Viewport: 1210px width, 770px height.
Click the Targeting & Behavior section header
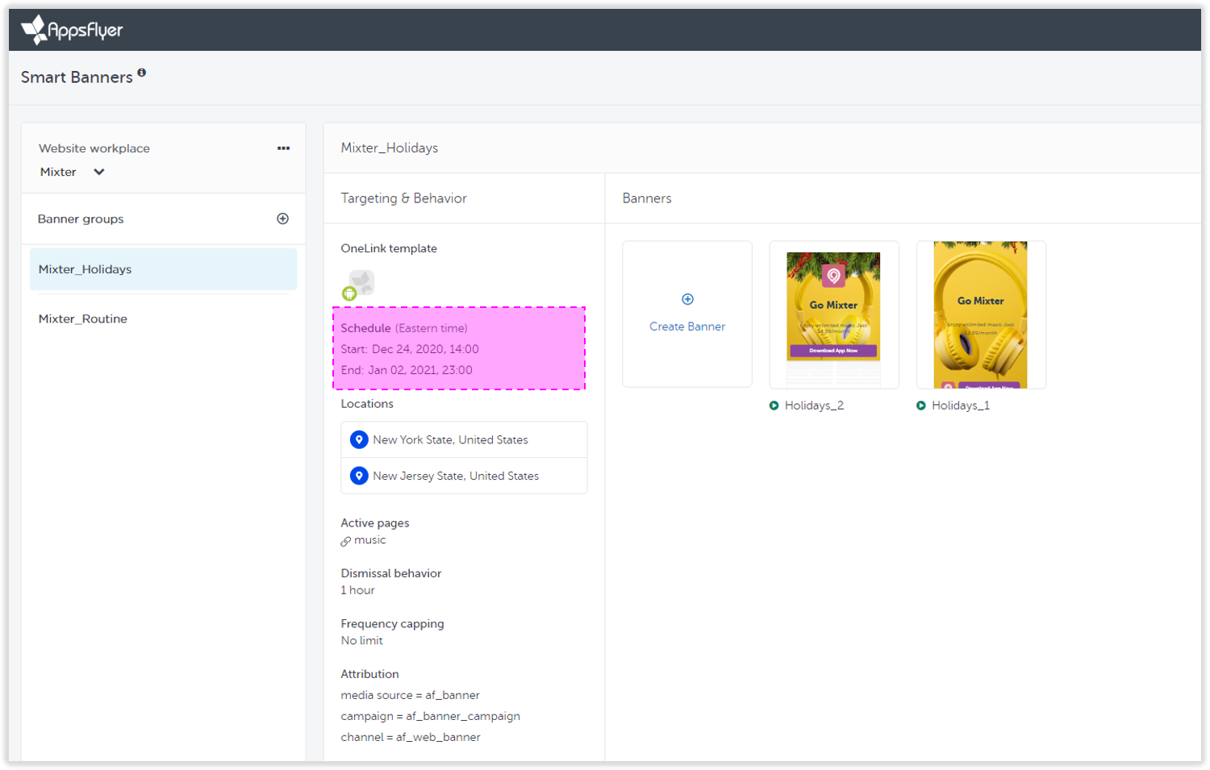pyautogui.click(x=403, y=198)
